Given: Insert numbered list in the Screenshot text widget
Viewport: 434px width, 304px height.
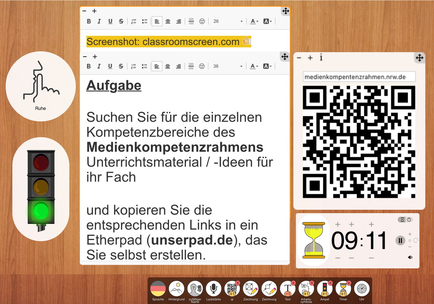Looking at the screenshot, I should pyautogui.click(x=134, y=21).
